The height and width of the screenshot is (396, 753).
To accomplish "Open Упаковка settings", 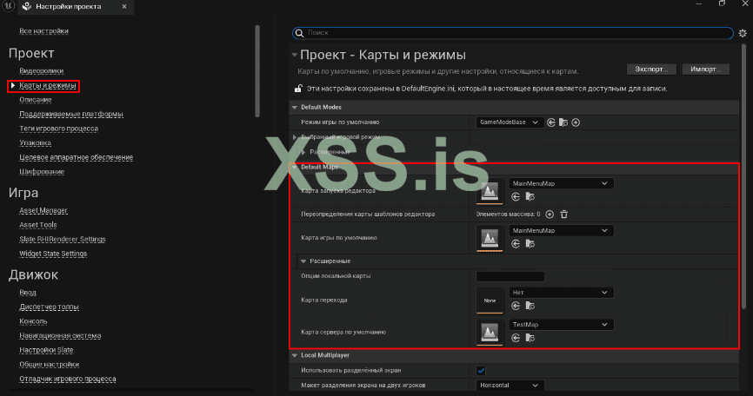I will (x=35, y=143).
